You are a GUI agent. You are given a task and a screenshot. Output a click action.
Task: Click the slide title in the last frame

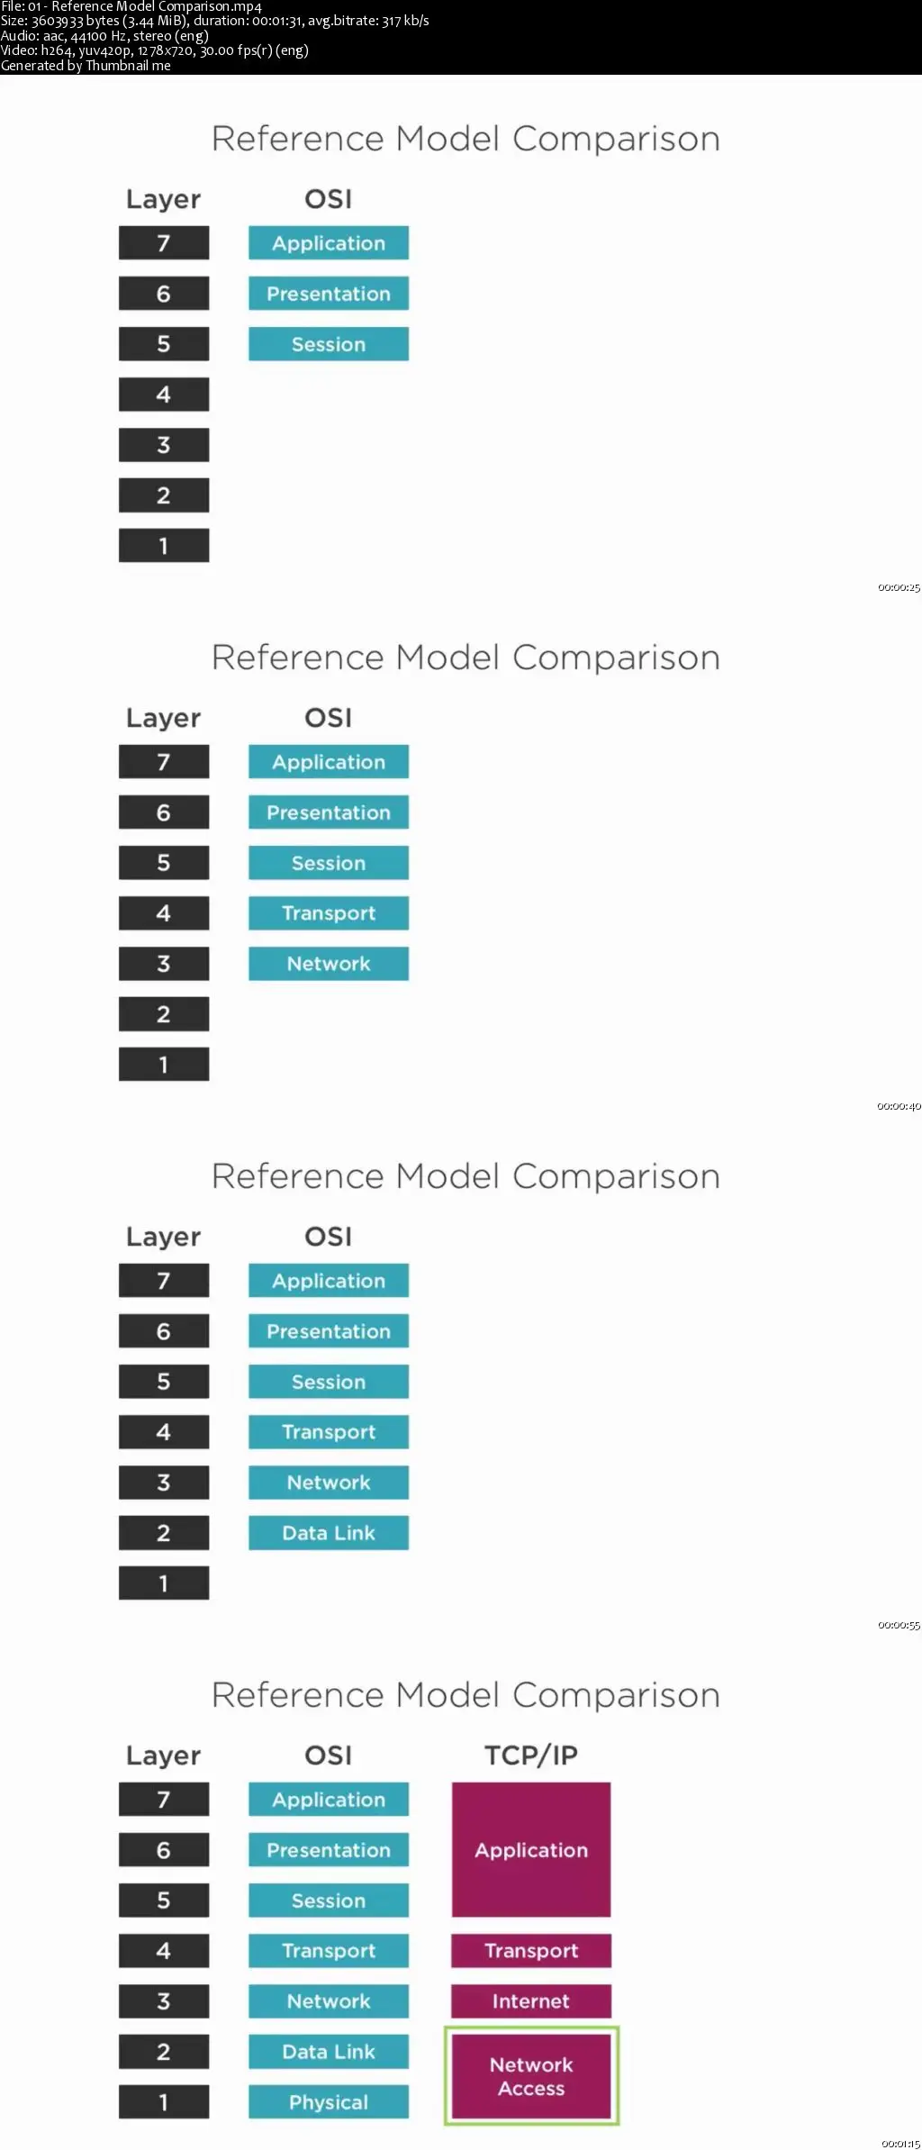pos(466,1694)
